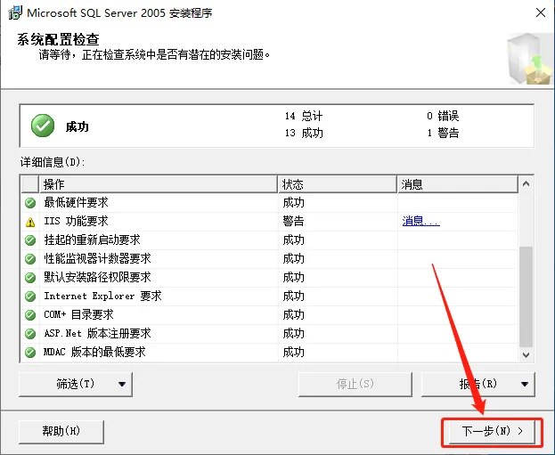This screenshot has height=455, width=555.
Task: Sort by the 操作 column header
Action: [159, 184]
